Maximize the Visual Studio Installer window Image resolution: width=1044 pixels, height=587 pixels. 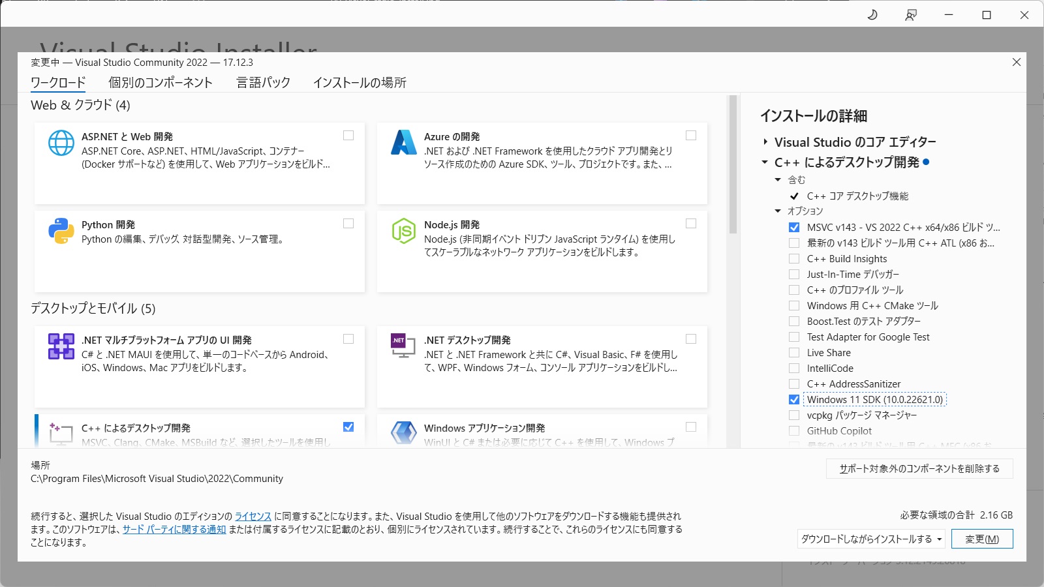pos(987,14)
